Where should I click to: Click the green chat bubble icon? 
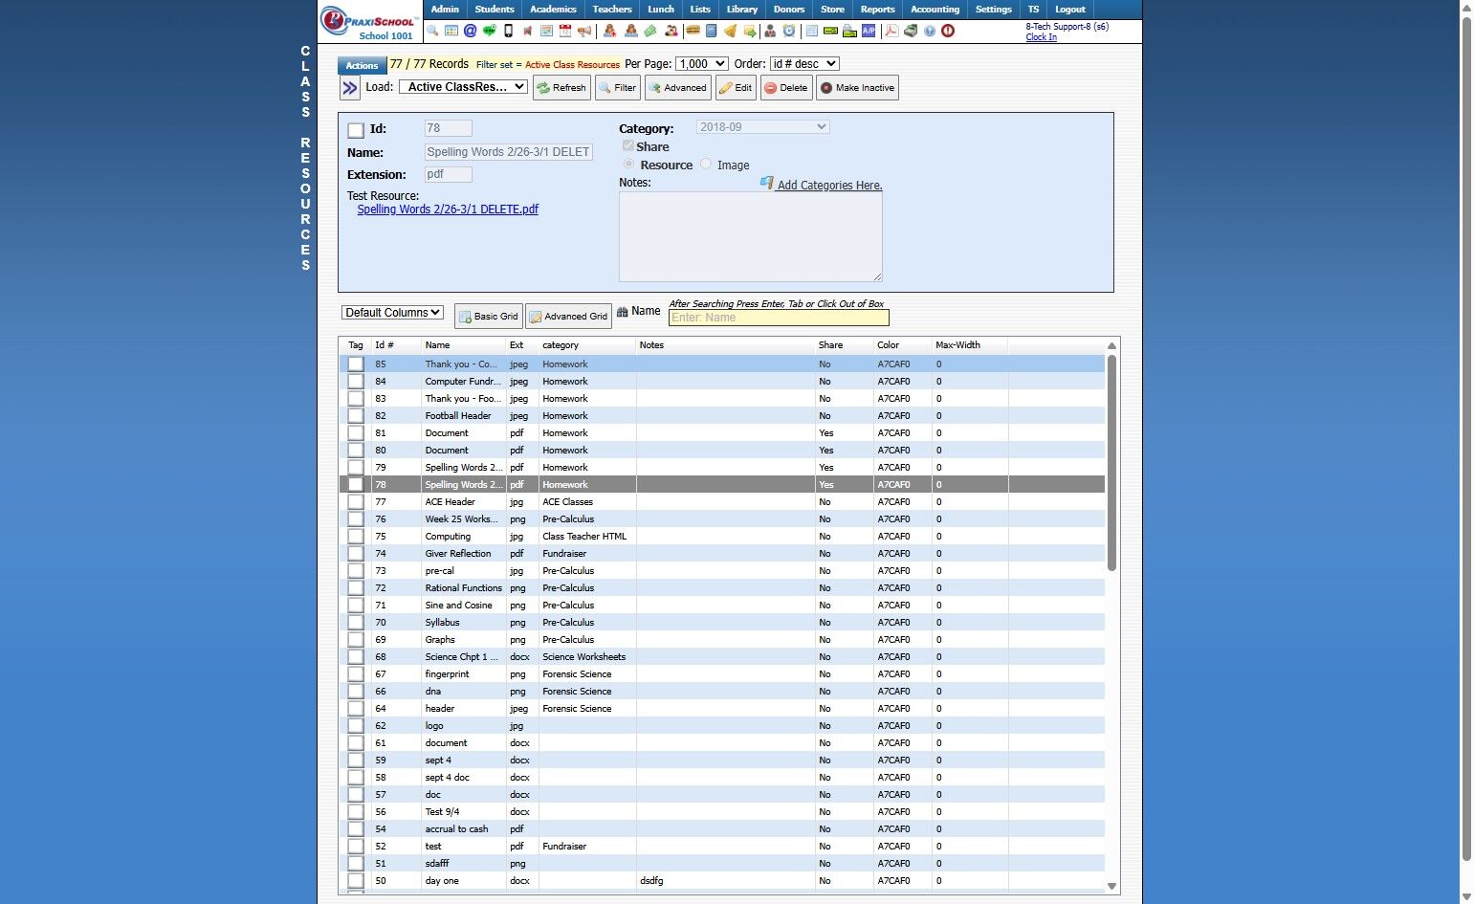pos(489,31)
